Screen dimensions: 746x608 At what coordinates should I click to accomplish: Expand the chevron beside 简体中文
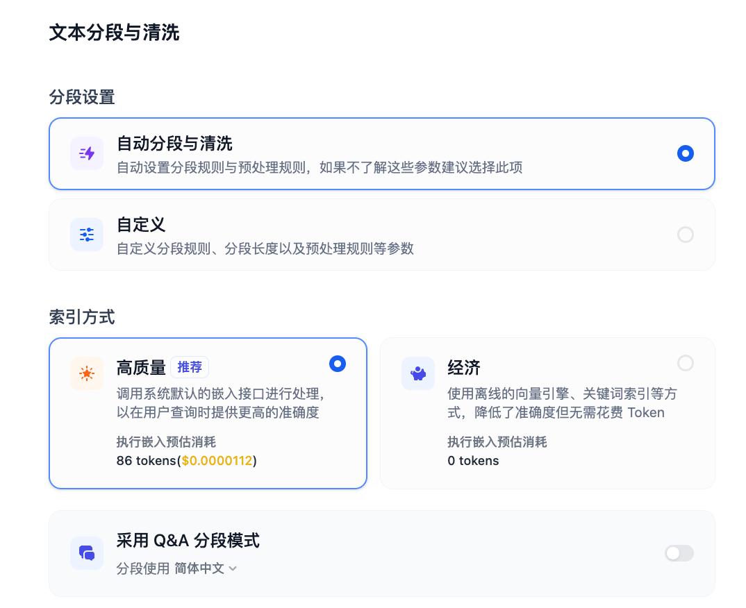pos(233,568)
